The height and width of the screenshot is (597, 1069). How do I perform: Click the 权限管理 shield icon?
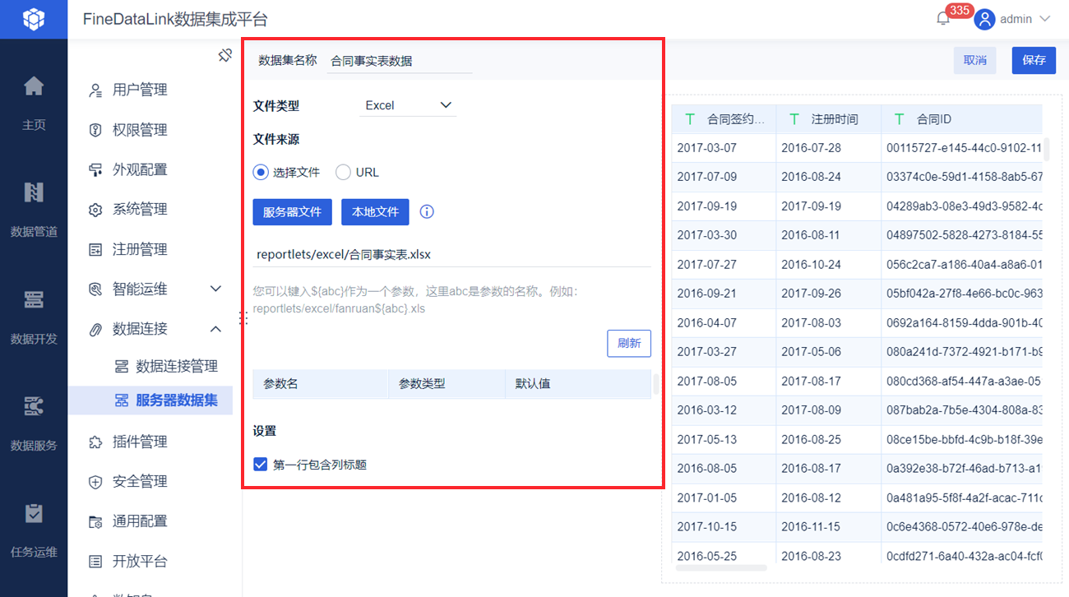95,130
